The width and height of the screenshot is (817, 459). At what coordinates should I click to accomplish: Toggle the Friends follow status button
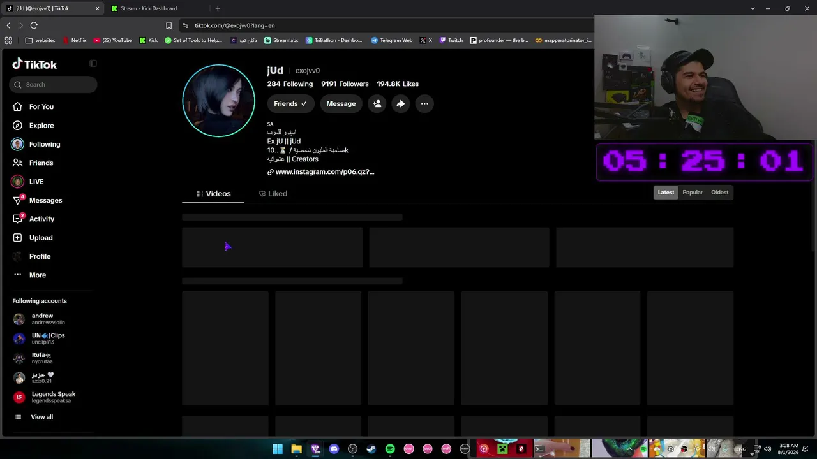tap(290, 103)
